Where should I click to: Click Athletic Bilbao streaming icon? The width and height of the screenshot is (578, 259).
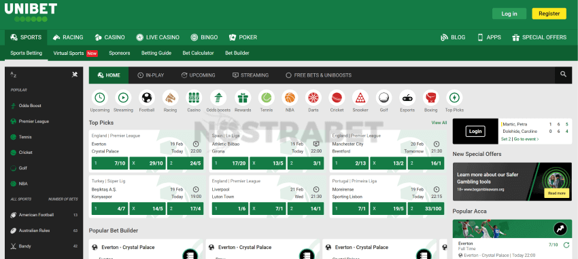[316, 144]
